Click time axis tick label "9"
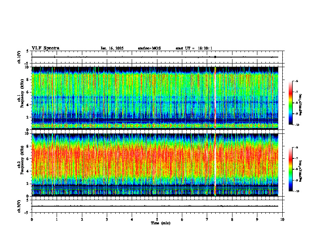318x246 pixels. (257, 219)
